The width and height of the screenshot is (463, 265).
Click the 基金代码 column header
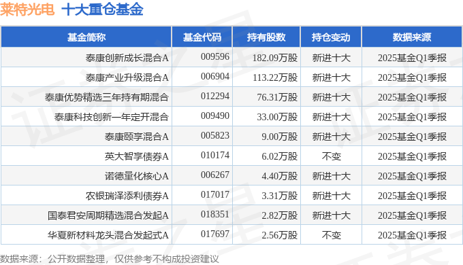pyautogui.click(x=202, y=37)
